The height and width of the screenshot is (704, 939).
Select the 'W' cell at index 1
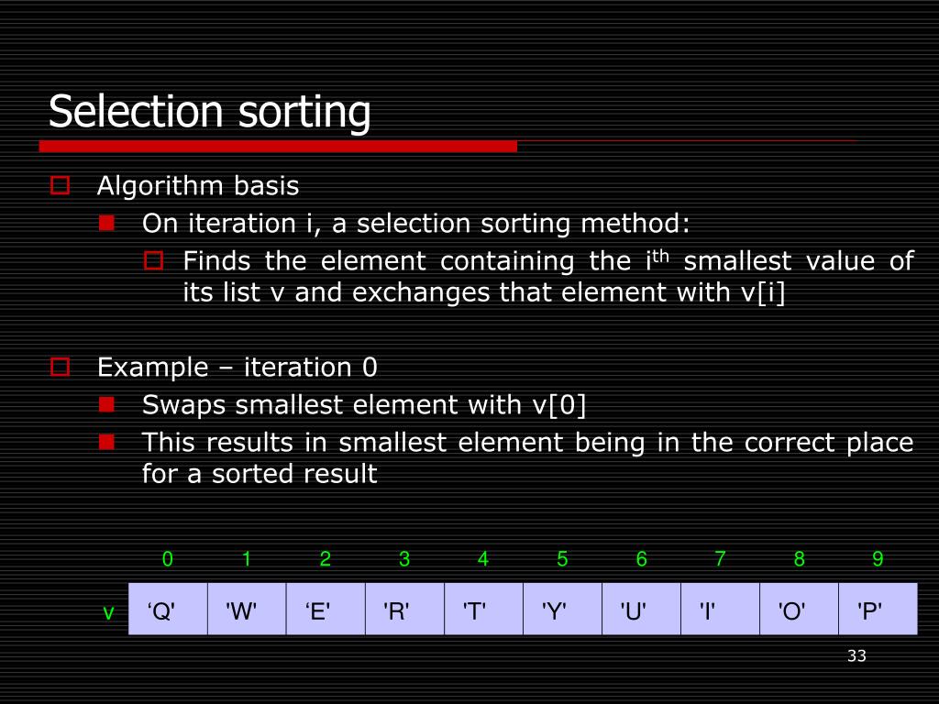click(x=247, y=609)
